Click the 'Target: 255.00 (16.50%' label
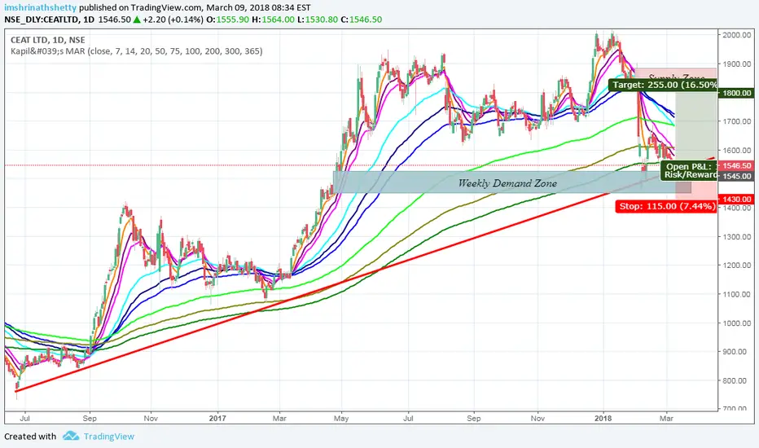The width and height of the screenshot is (759, 448). point(663,85)
